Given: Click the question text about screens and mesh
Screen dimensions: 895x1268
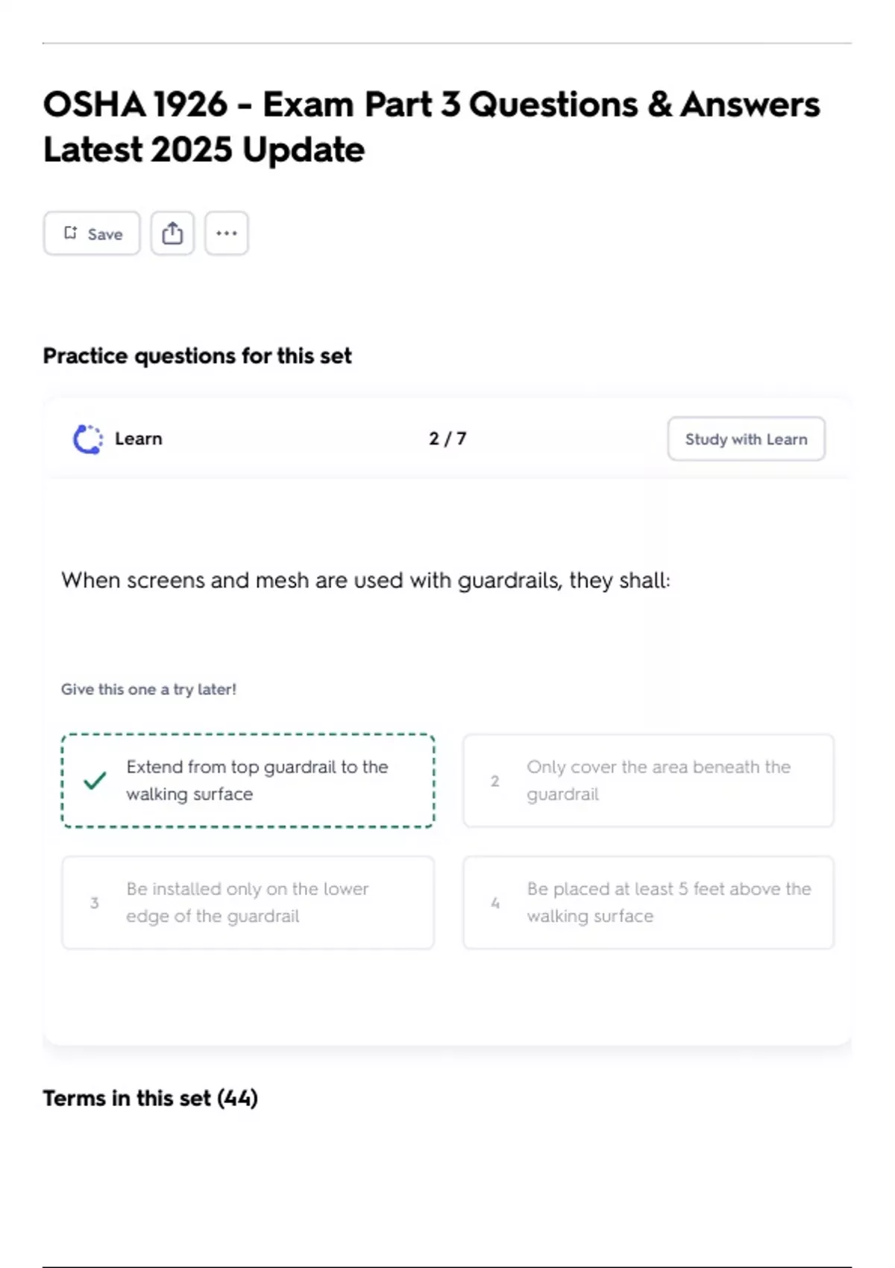Looking at the screenshot, I should [365, 580].
